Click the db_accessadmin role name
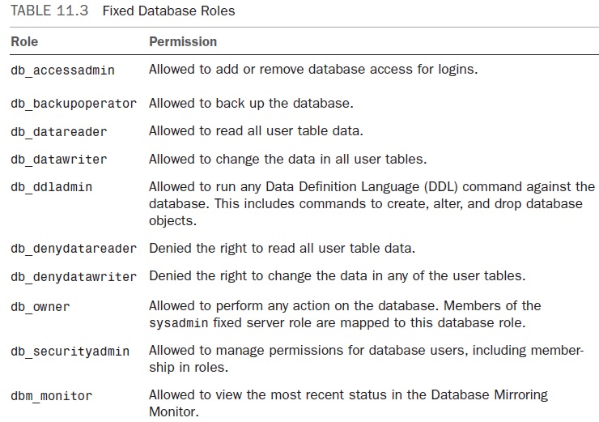This screenshot has width=599, height=422. pos(62,70)
